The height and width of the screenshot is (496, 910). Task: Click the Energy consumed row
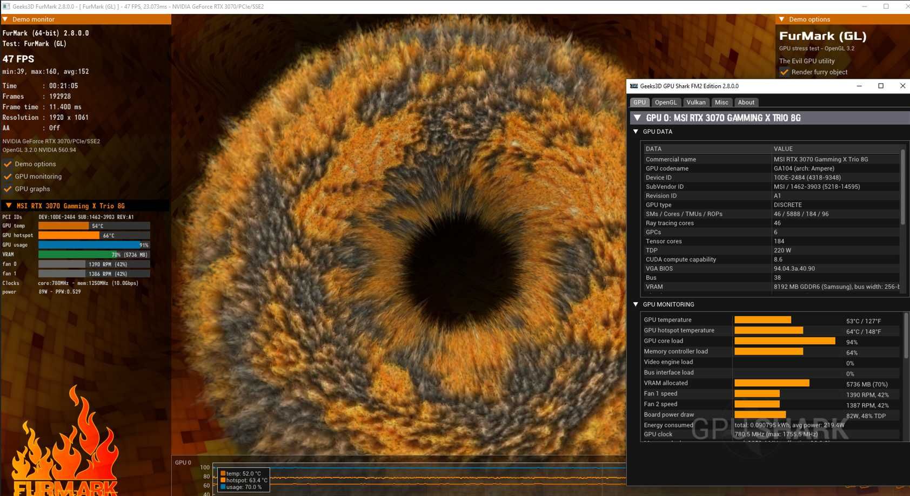tap(771, 425)
